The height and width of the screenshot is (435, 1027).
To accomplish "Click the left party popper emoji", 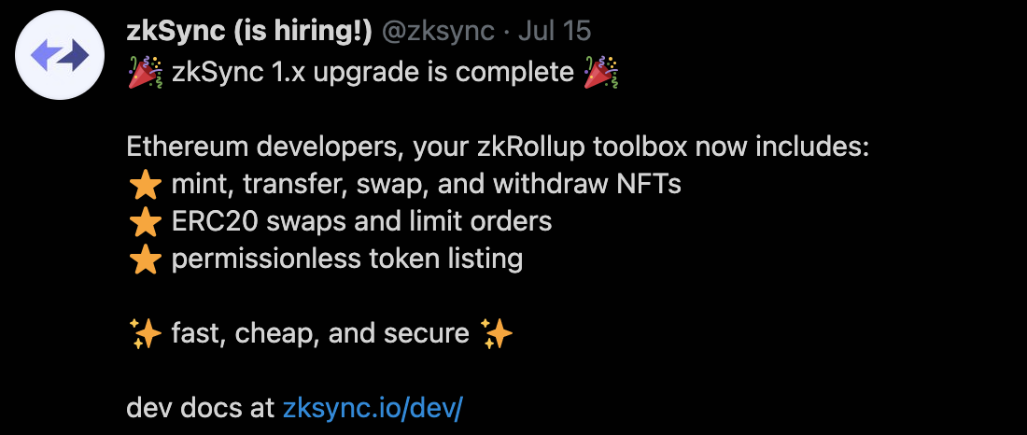I will coord(146,72).
